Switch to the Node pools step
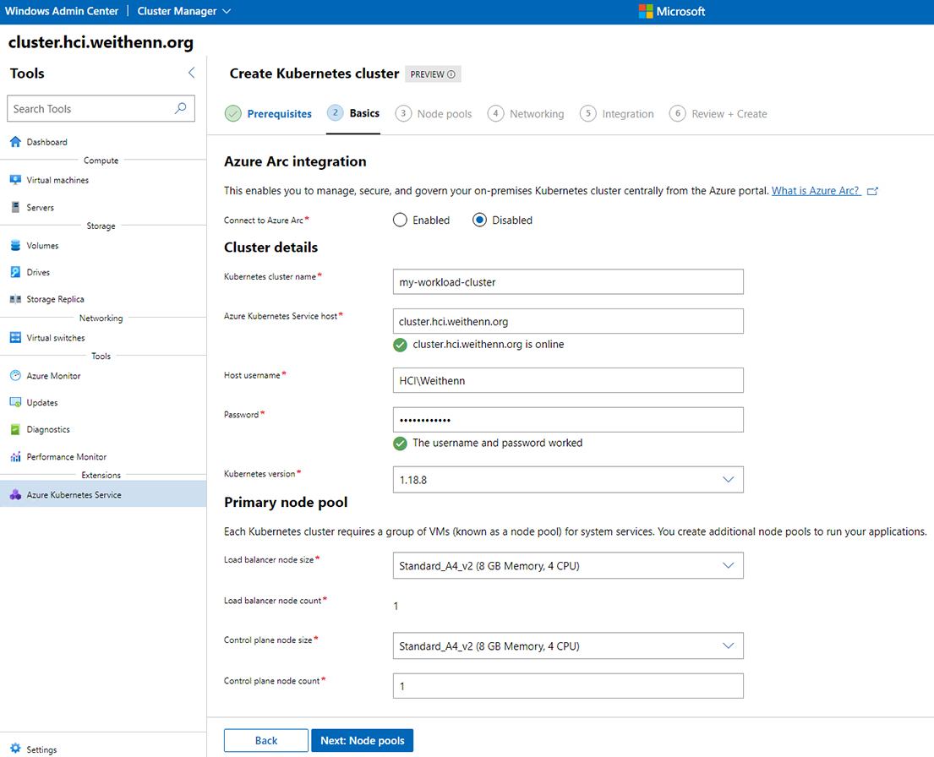The height and width of the screenshot is (757, 934). pos(434,114)
